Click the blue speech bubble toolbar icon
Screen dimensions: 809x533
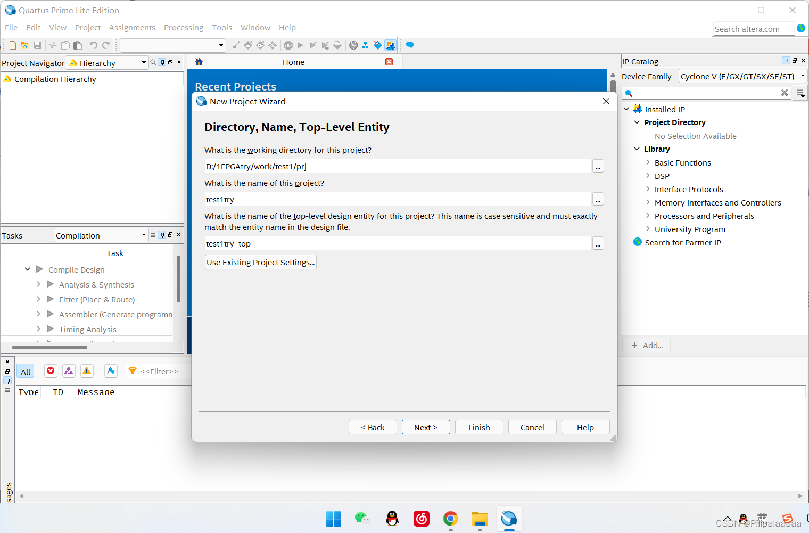click(410, 45)
